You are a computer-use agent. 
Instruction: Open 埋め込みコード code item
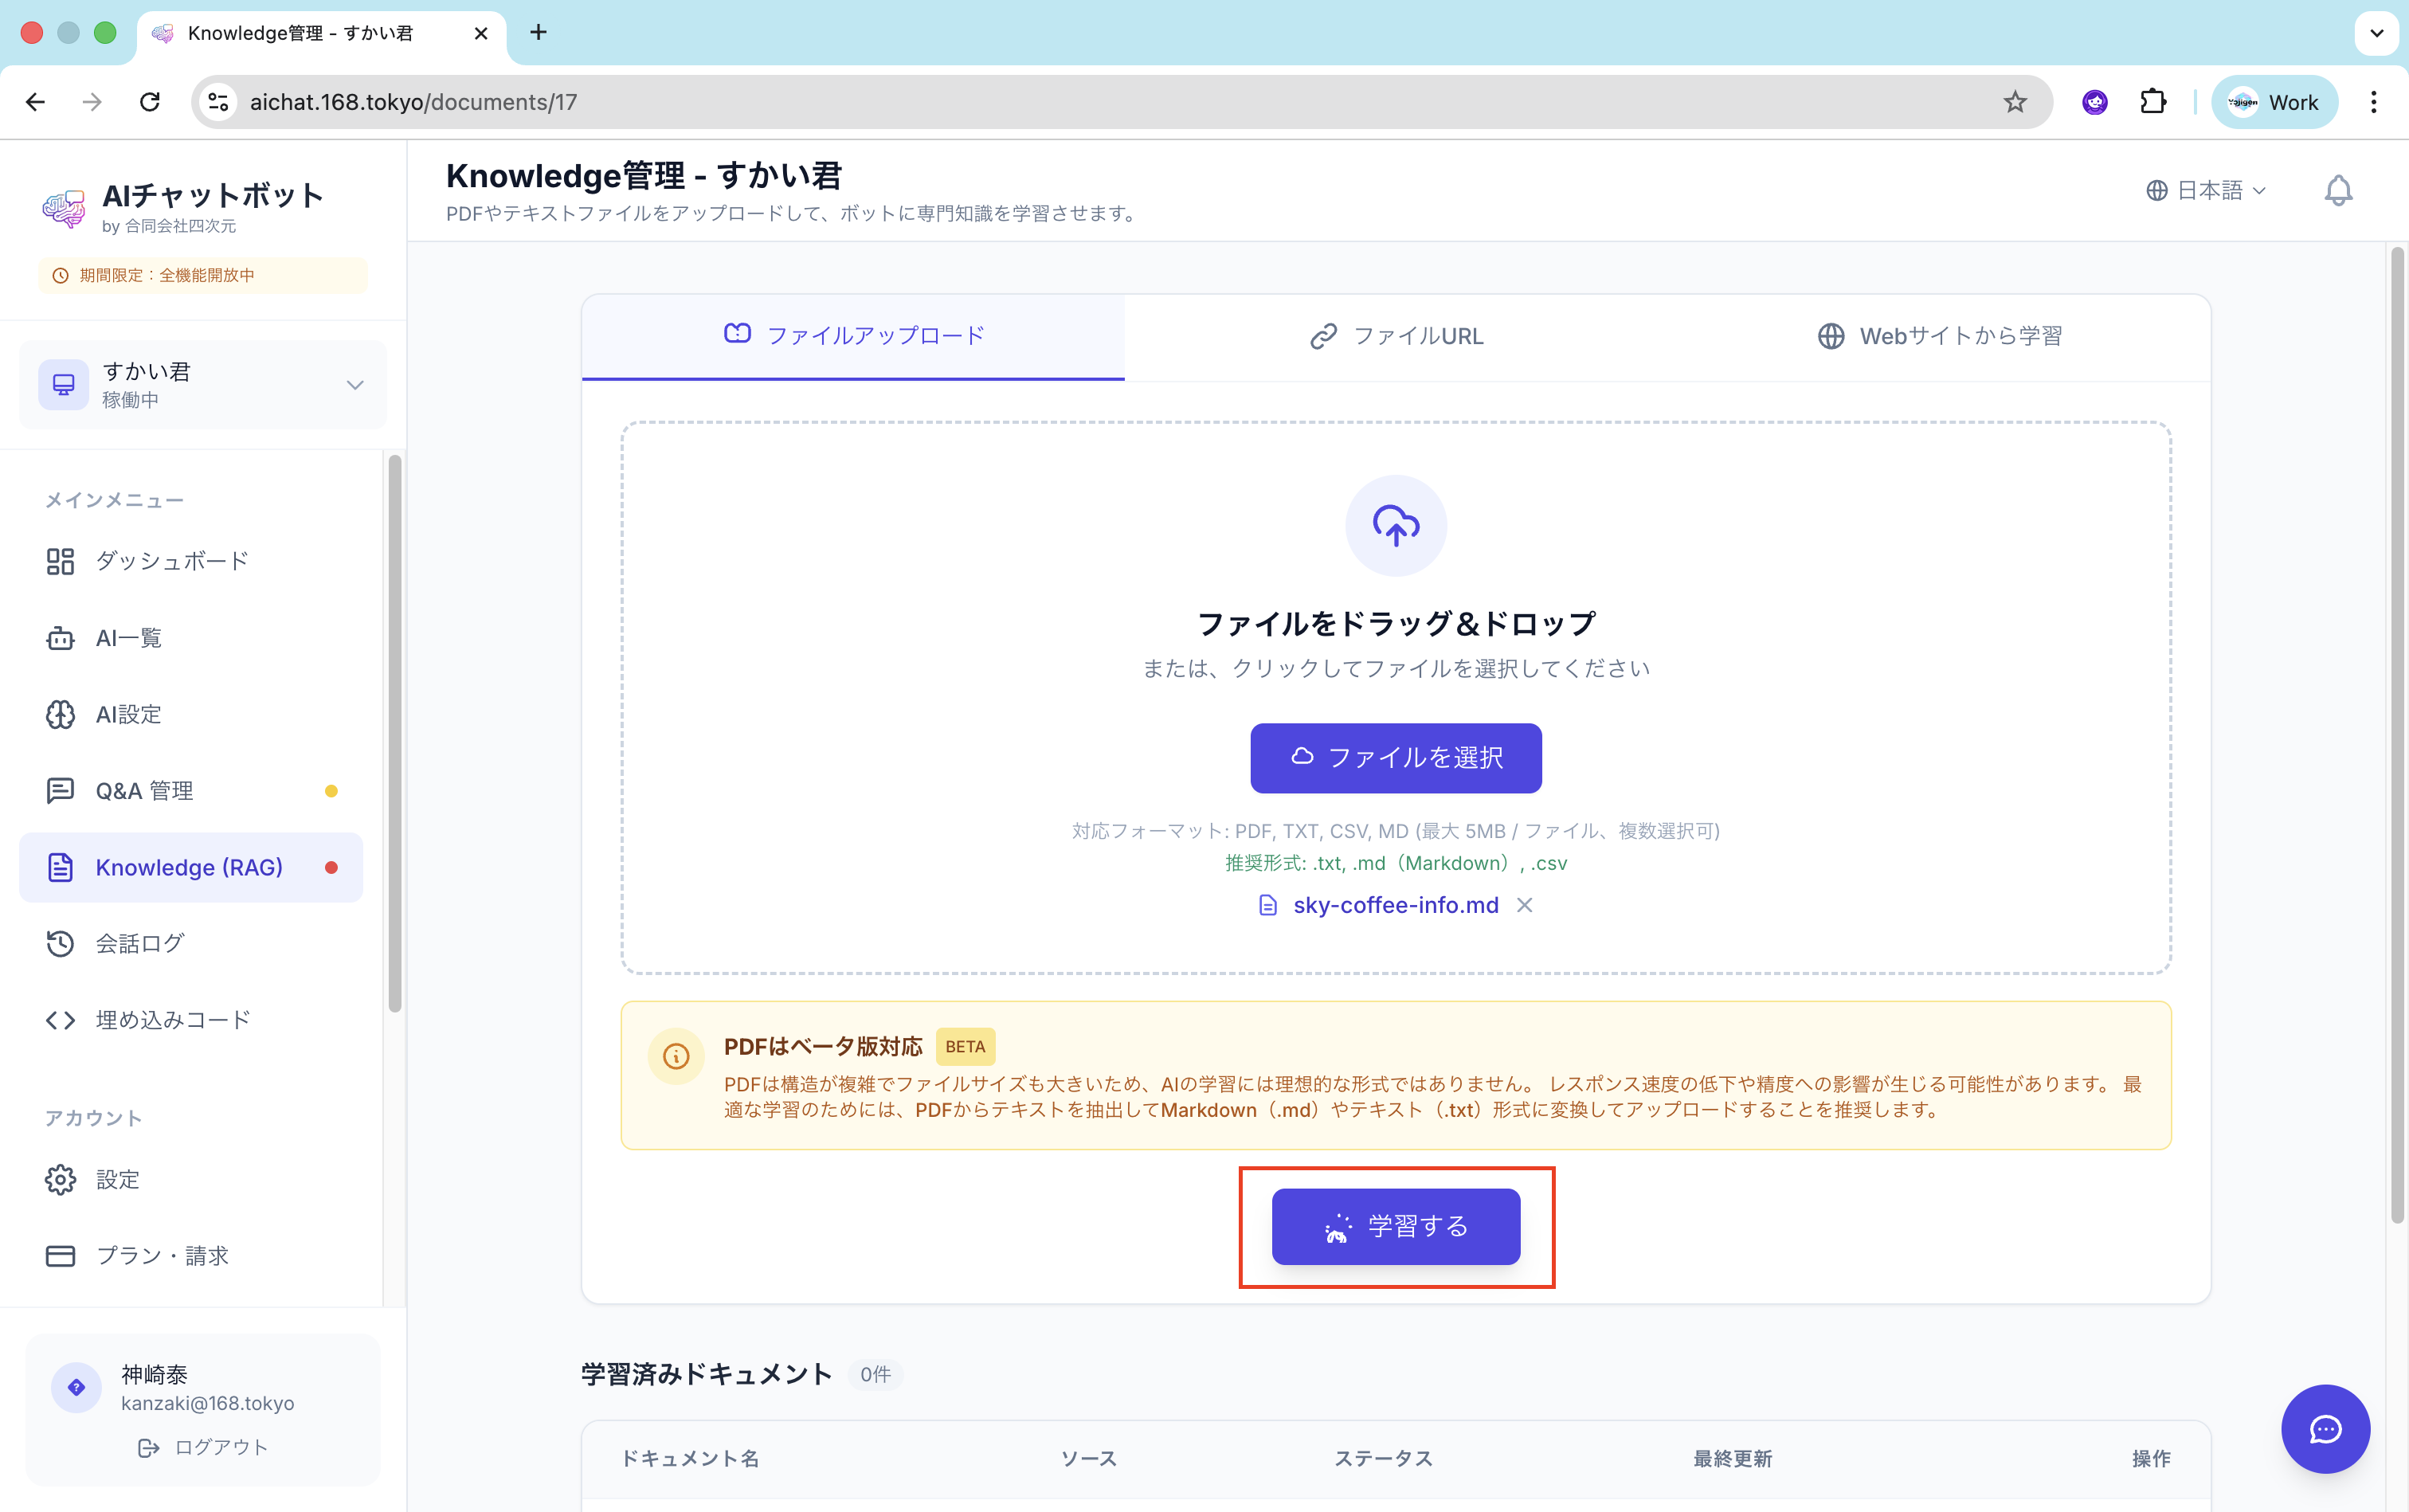point(172,1020)
